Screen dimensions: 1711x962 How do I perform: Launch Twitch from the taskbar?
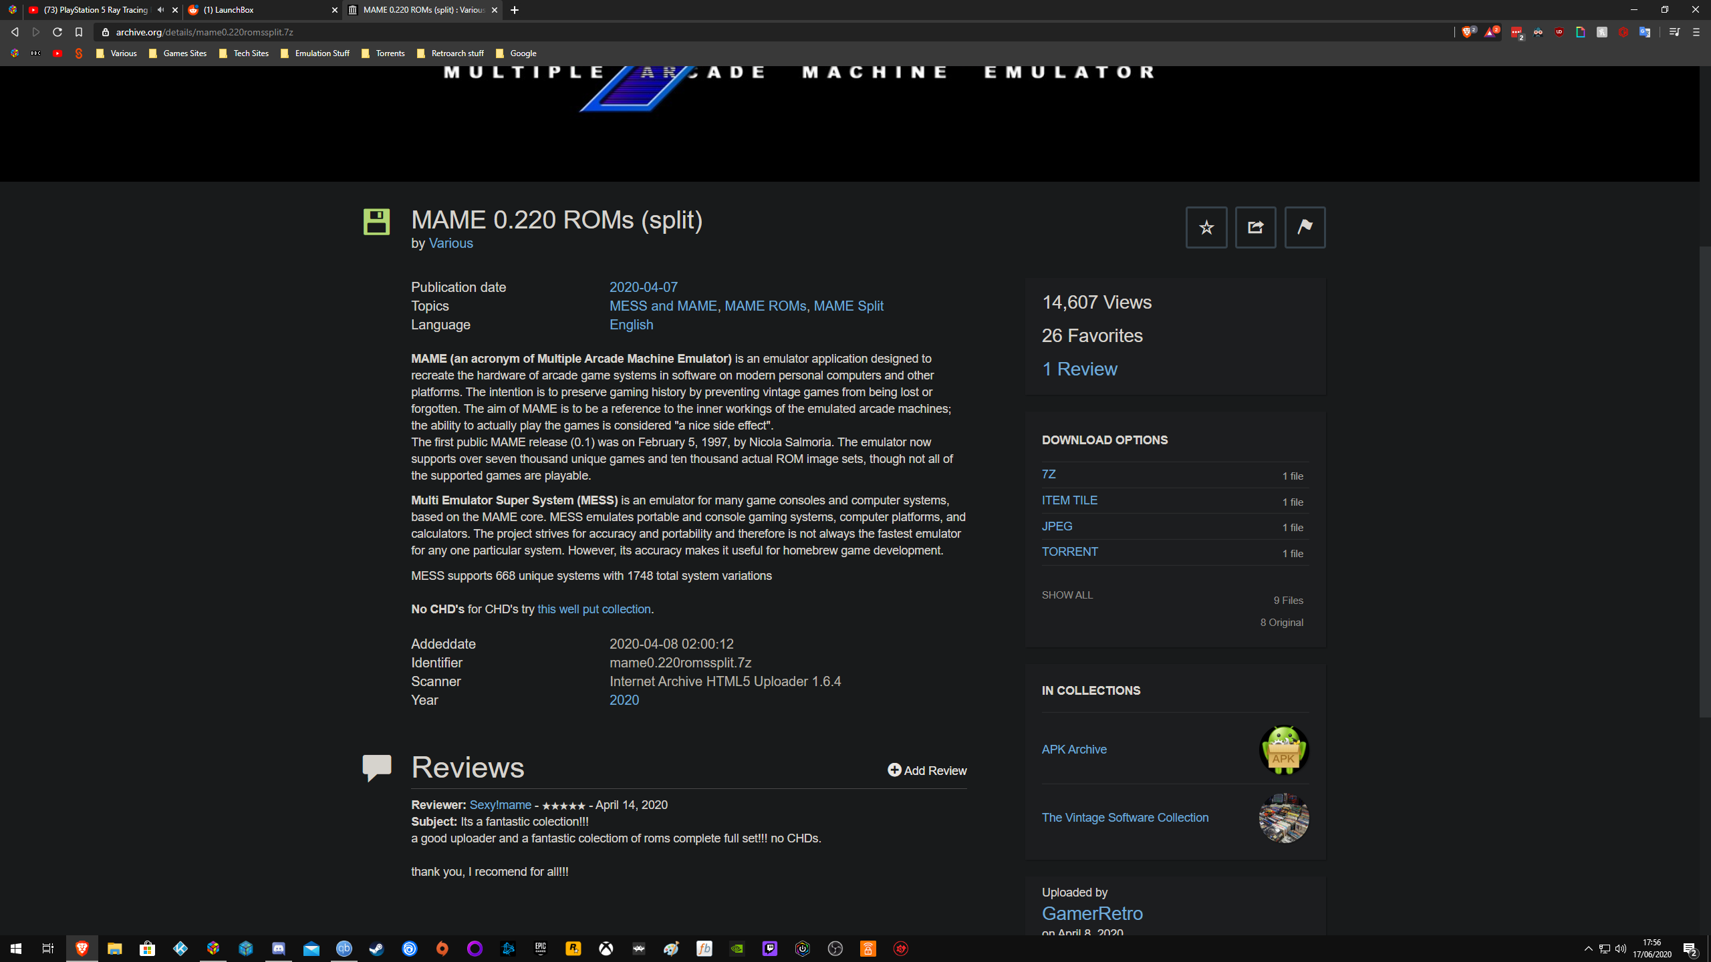770,949
